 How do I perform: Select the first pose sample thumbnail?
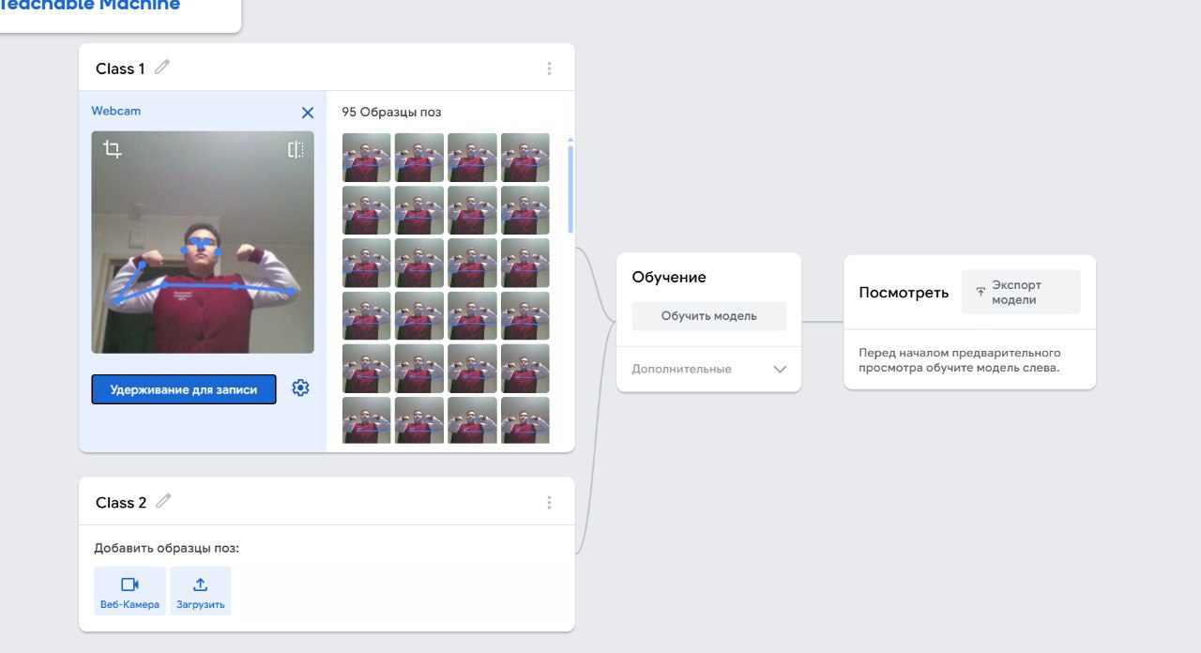[366, 158]
